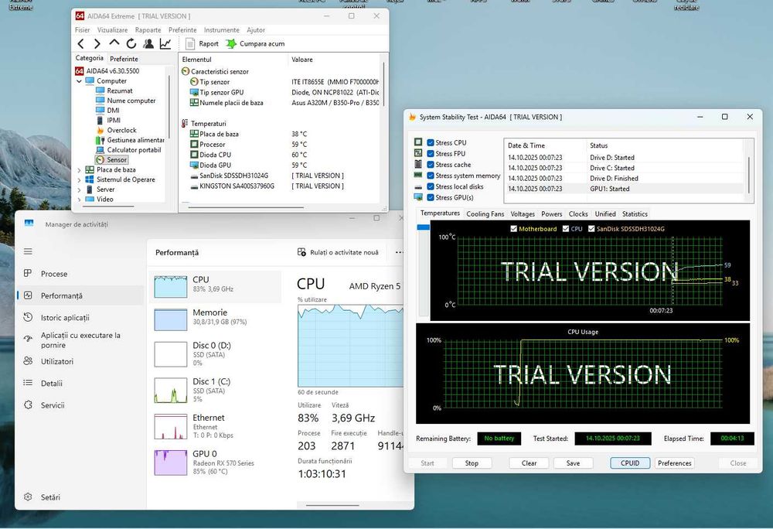
Task: Toggle Stress GPU(s) checkbox
Action: click(431, 197)
